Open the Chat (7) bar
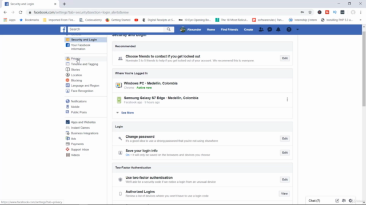The height and width of the screenshot is (205, 366). tap(314, 200)
